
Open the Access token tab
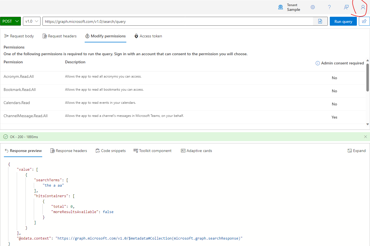(148, 36)
